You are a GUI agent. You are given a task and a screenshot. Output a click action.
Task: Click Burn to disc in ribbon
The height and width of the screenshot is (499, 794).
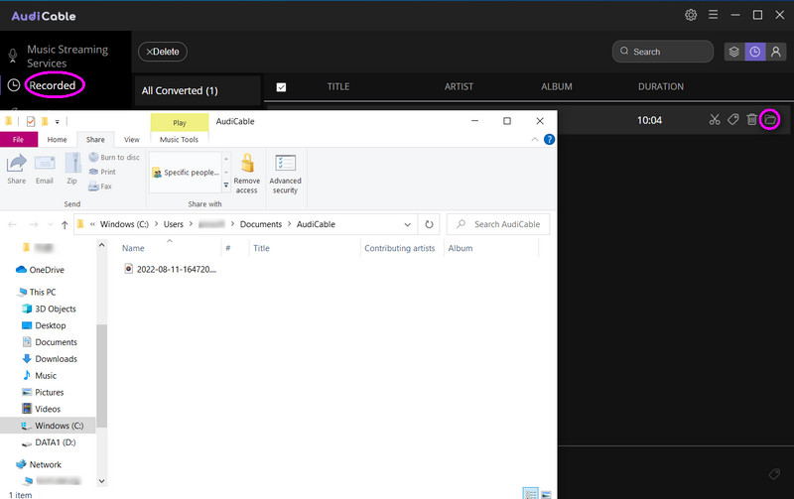click(x=114, y=158)
